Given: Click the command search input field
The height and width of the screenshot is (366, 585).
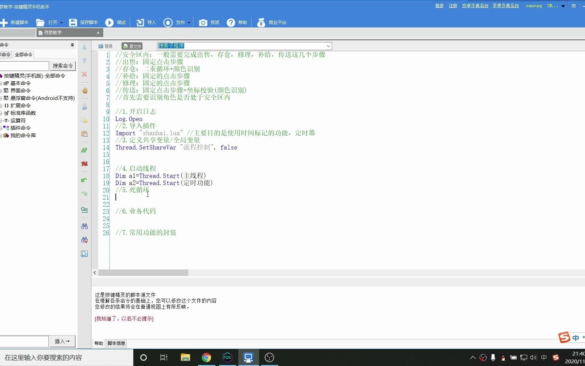Looking at the screenshot, I should click(24, 66).
